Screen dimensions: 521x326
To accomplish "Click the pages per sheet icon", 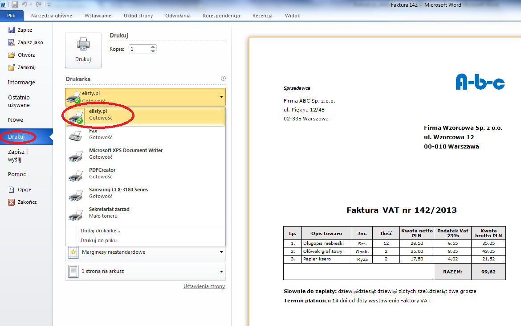I will [x=73, y=272].
